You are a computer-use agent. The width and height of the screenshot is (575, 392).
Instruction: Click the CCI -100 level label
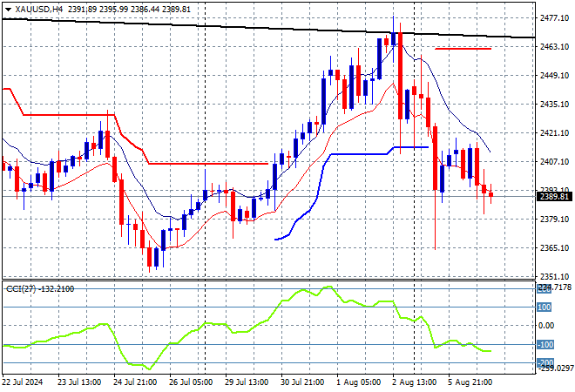pos(545,345)
